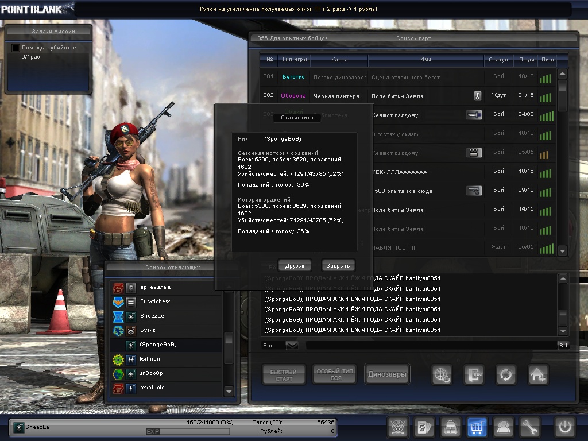Viewport: 588px width, 441px height.
Task: Click the enter room door icon
Action: pos(474,375)
